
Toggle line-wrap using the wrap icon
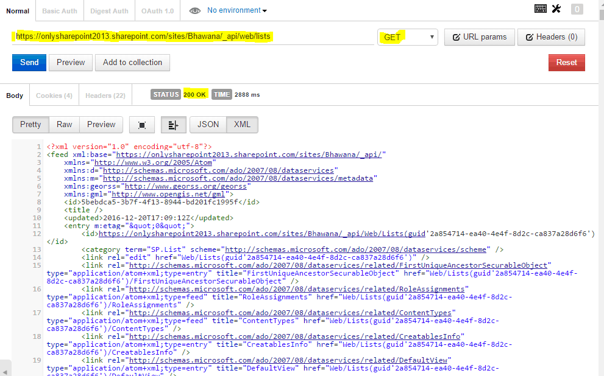coord(173,124)
